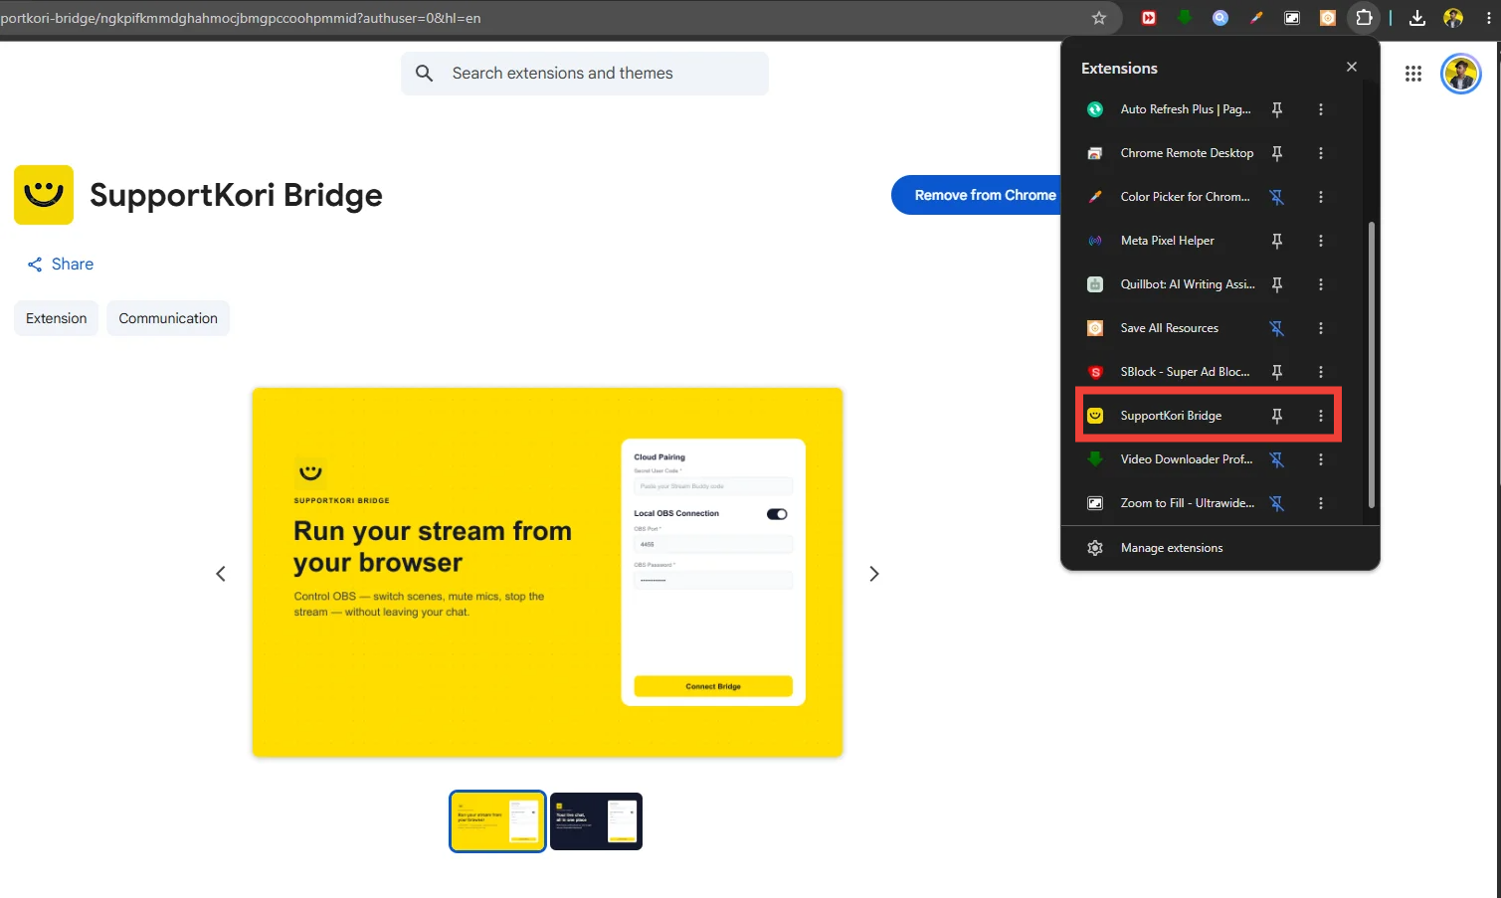
Task: Click the Quillbot extension icon
Action: [1095, 284]
